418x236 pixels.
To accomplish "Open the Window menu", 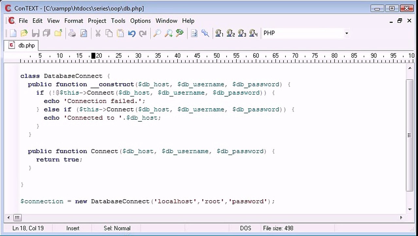I will pos(166,21).
